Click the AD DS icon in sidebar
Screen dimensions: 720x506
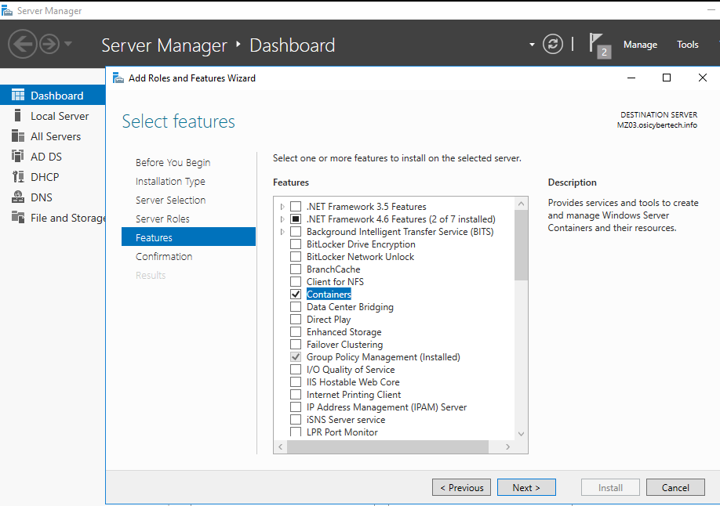18,157
